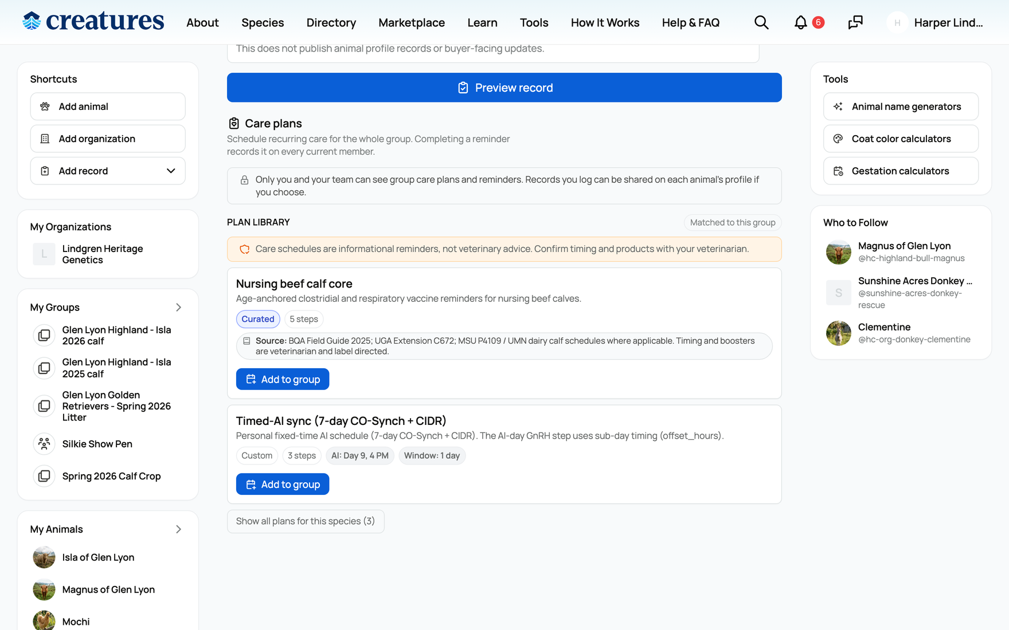This screenshot has width=1009, height=630.
Task: Click Magnus of Glen Lyon follow avatar
Action: tap(838, 252)
